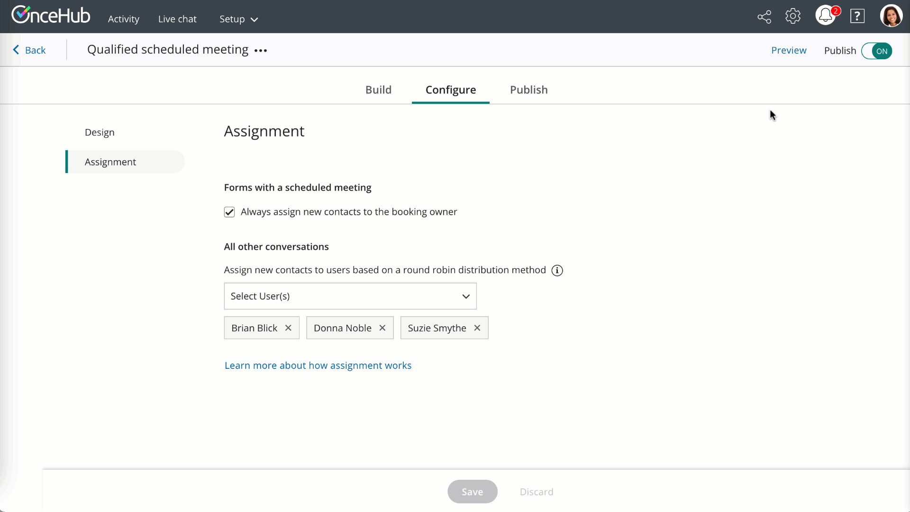Remove Donna Noble from assigned users
Image resolution: width=910 pixels, height=512 pixels.
point(382,328)
